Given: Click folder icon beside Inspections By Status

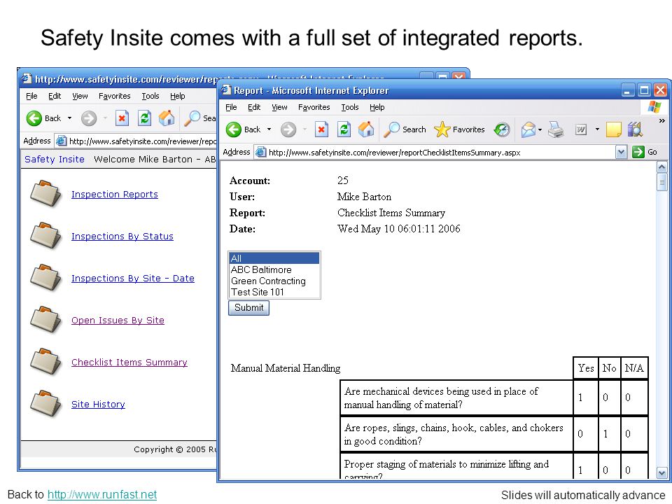Looking at the screenshot, I should pos(45,235).
